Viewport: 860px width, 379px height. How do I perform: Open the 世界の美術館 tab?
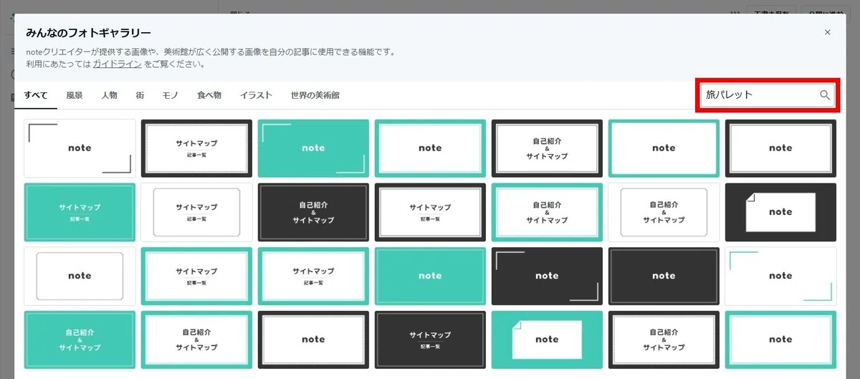315,95
